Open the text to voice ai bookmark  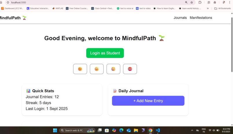point(125,8)
